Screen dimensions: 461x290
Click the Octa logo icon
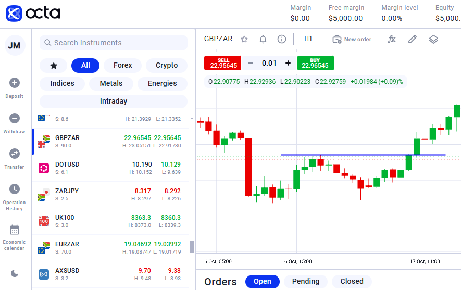(x=14, y=14)
